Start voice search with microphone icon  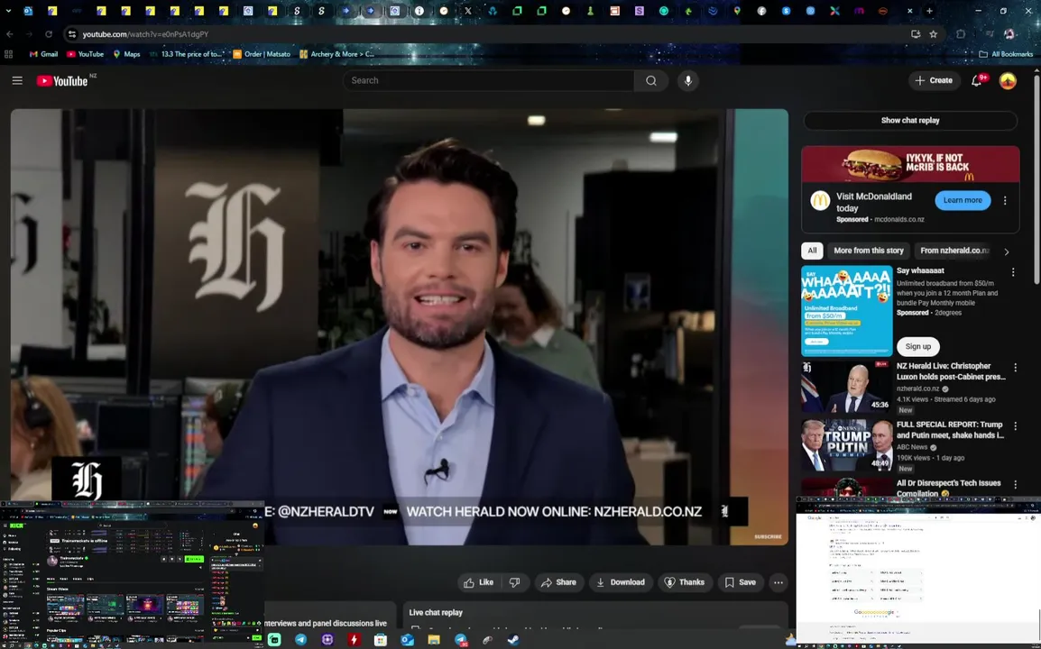click(x=687, y=80)
